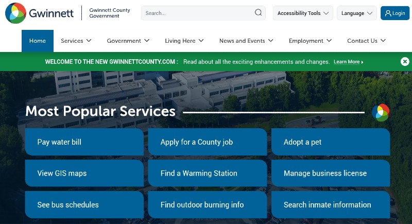Click the Pay water bill button
Viewport: 412px width, 224px height.
(x=84, y=142)
